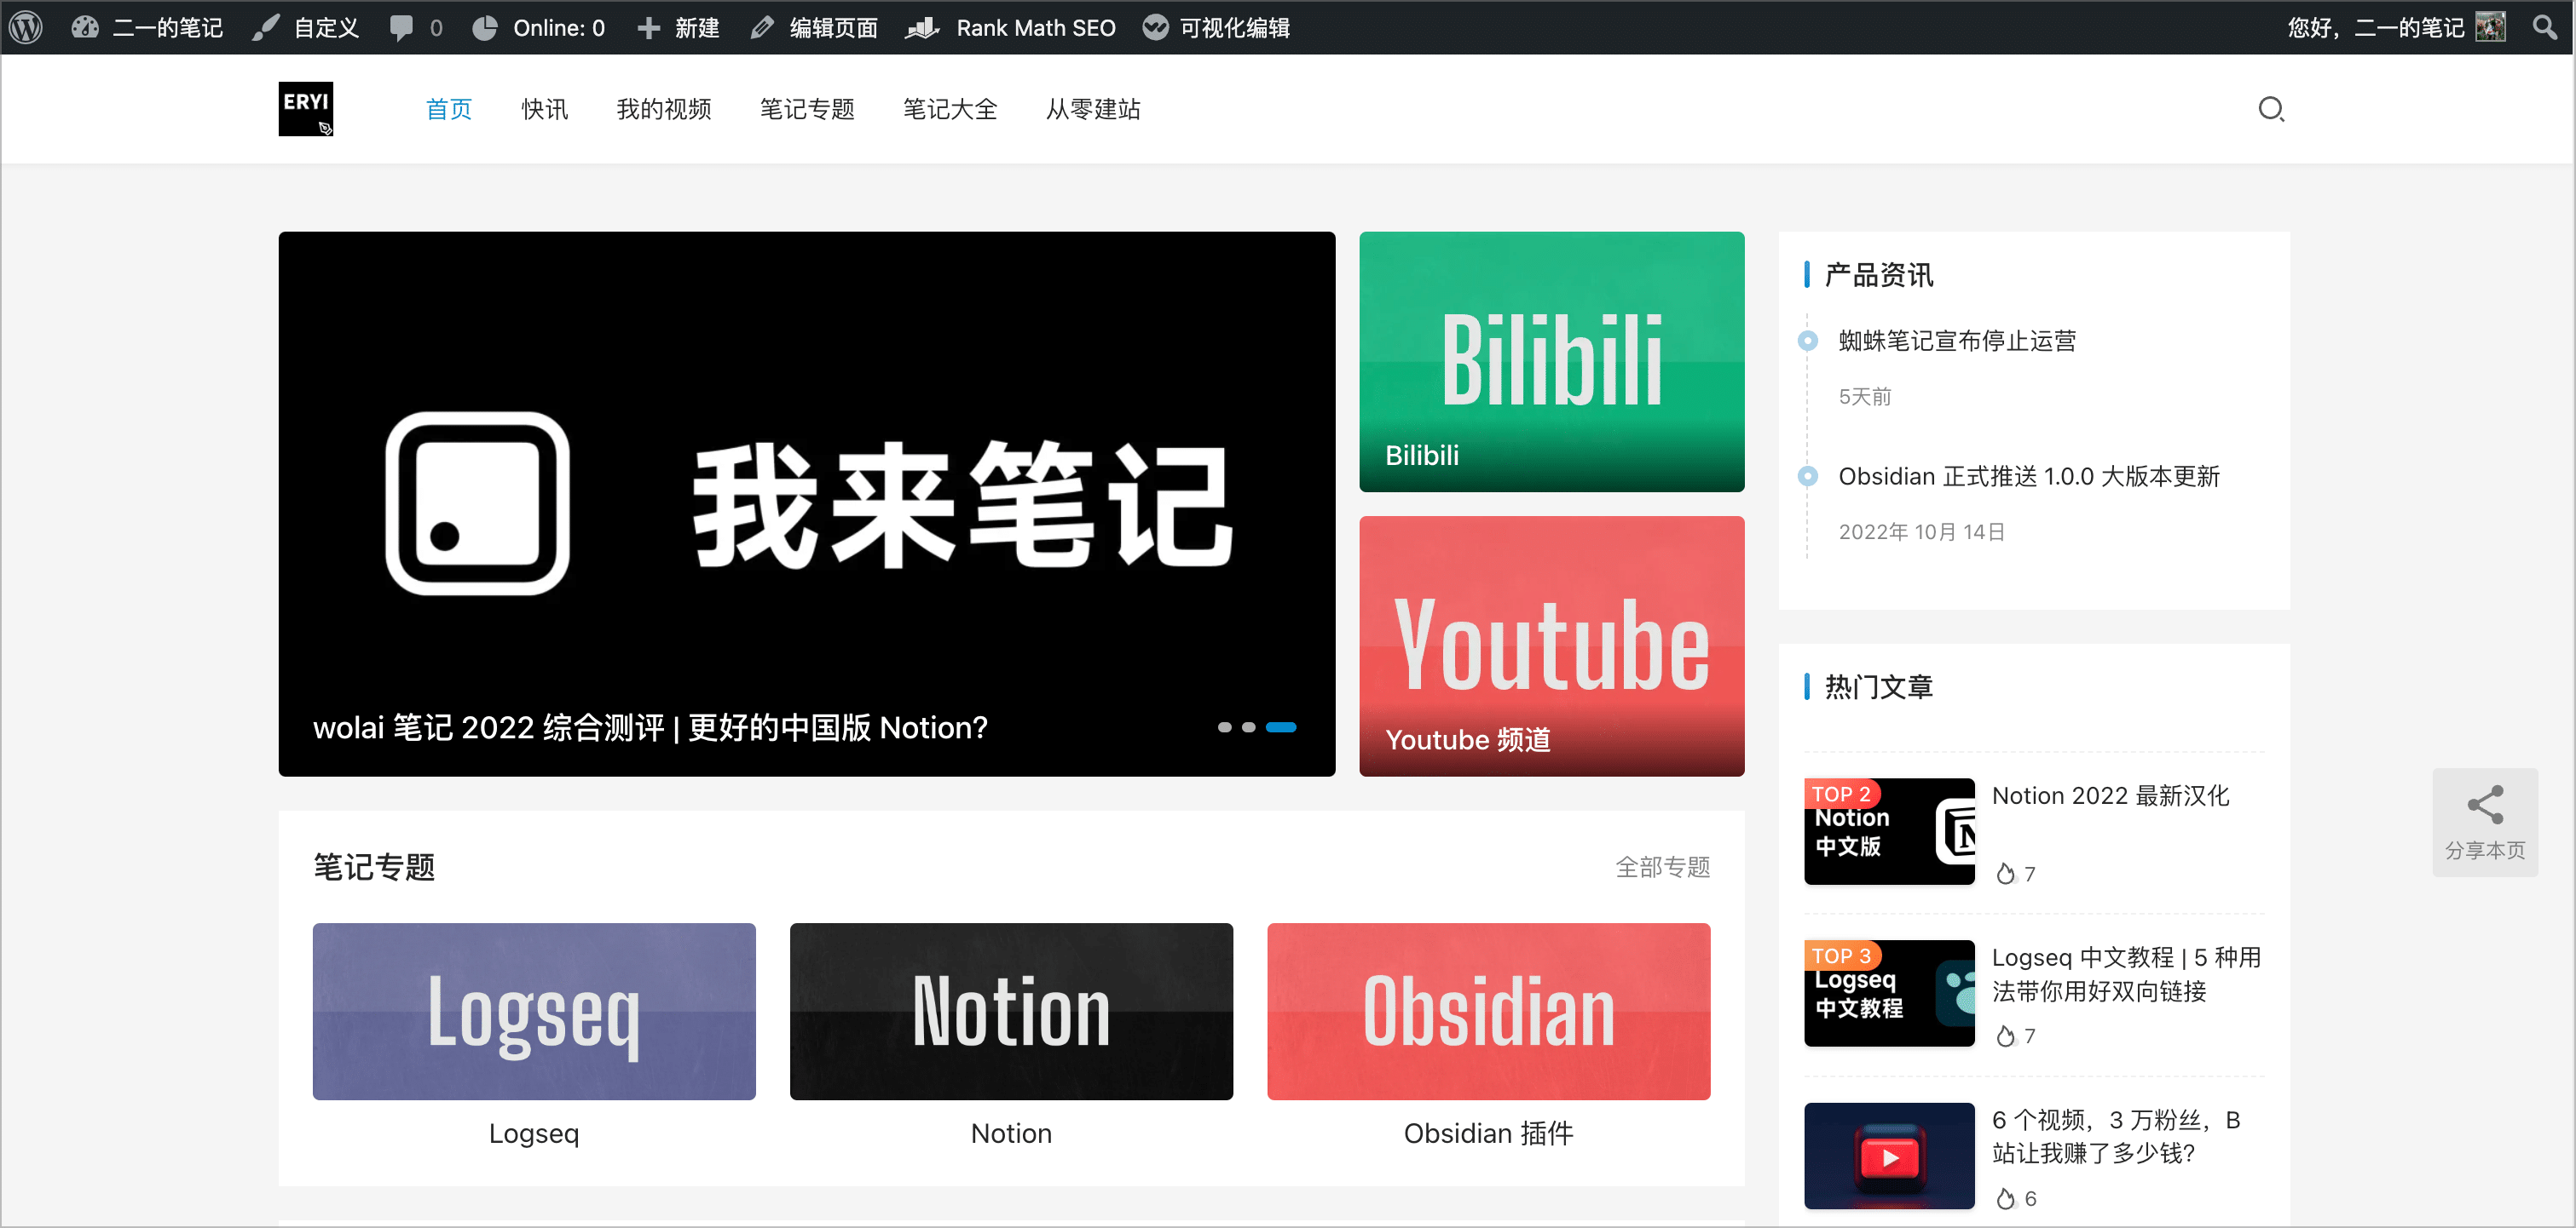The image size is (2576, 1228).
Task: Click the 热门文章 section heading
Action: coord(1879,686)
